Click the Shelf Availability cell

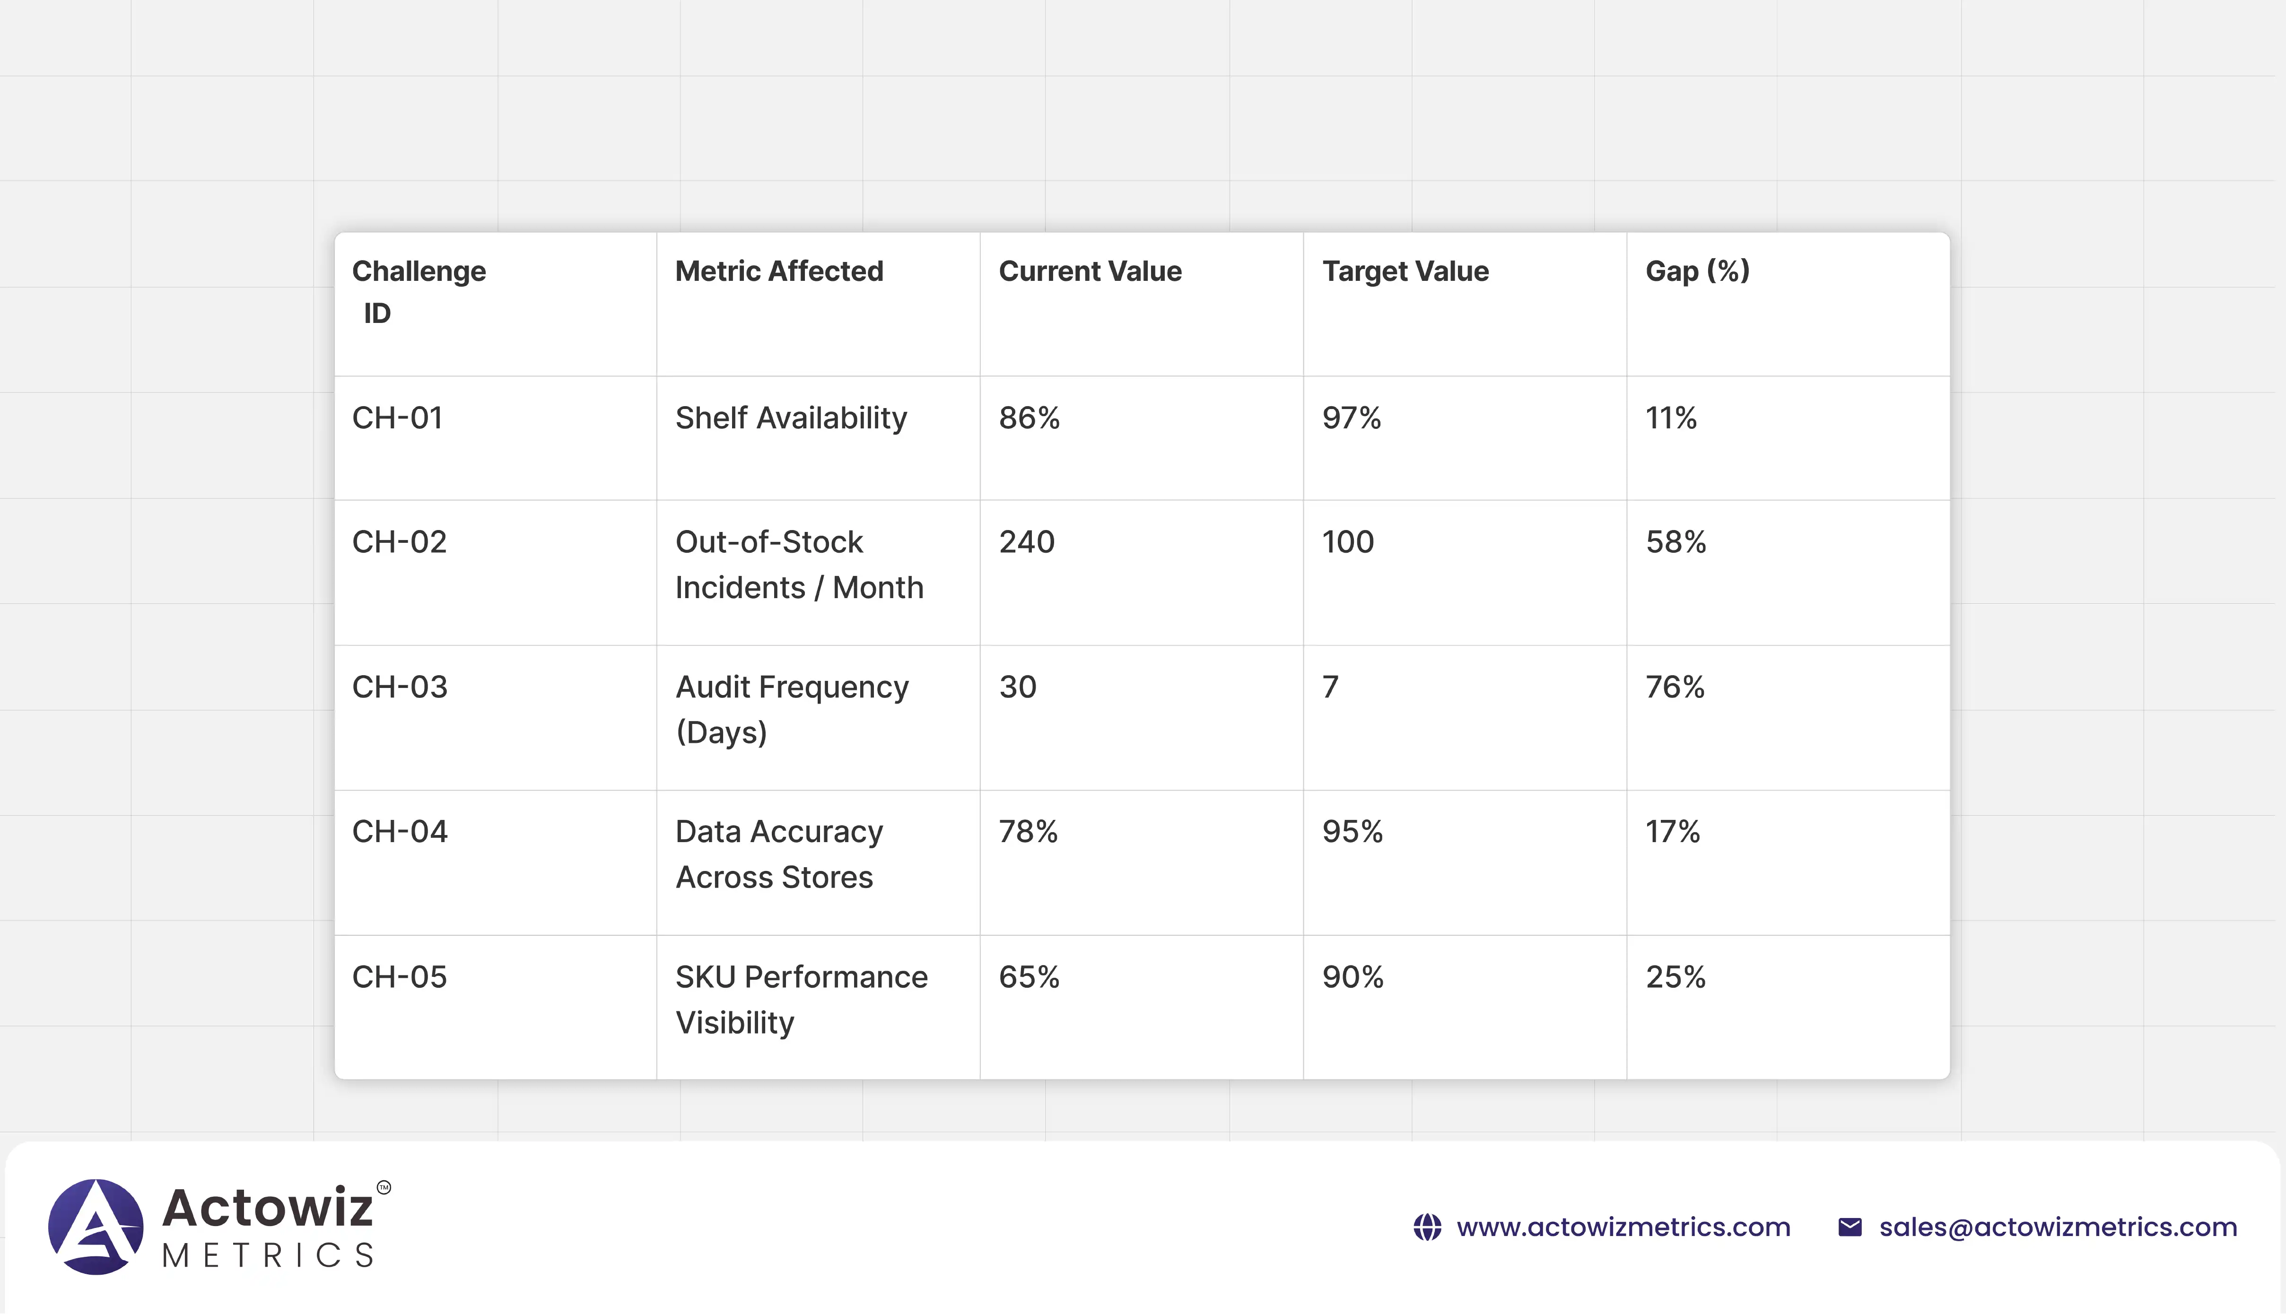pyautogui.click(x=791, y=418)
